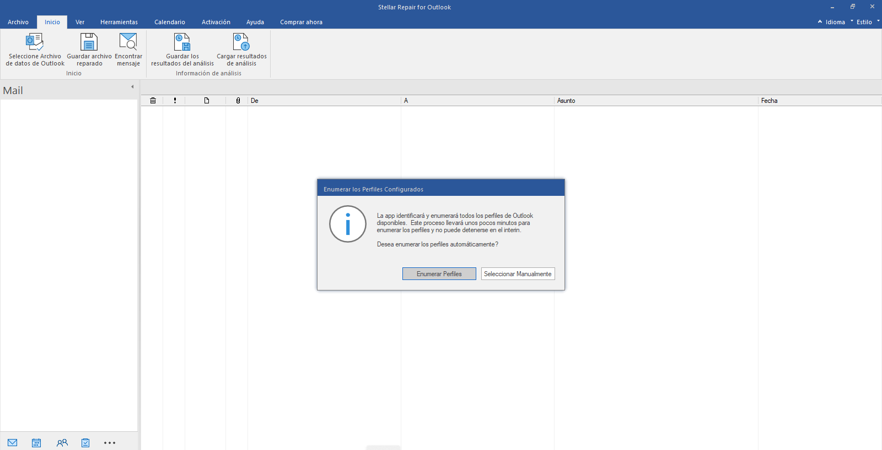The width and height of the screenshot is (882, 450).
Task: Open the Tasks checklist icon in bottom navigation
Action: 85,443
